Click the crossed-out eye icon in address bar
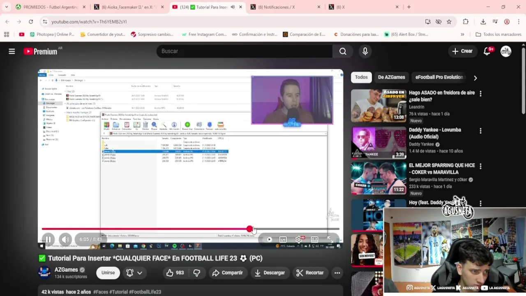 438,21
